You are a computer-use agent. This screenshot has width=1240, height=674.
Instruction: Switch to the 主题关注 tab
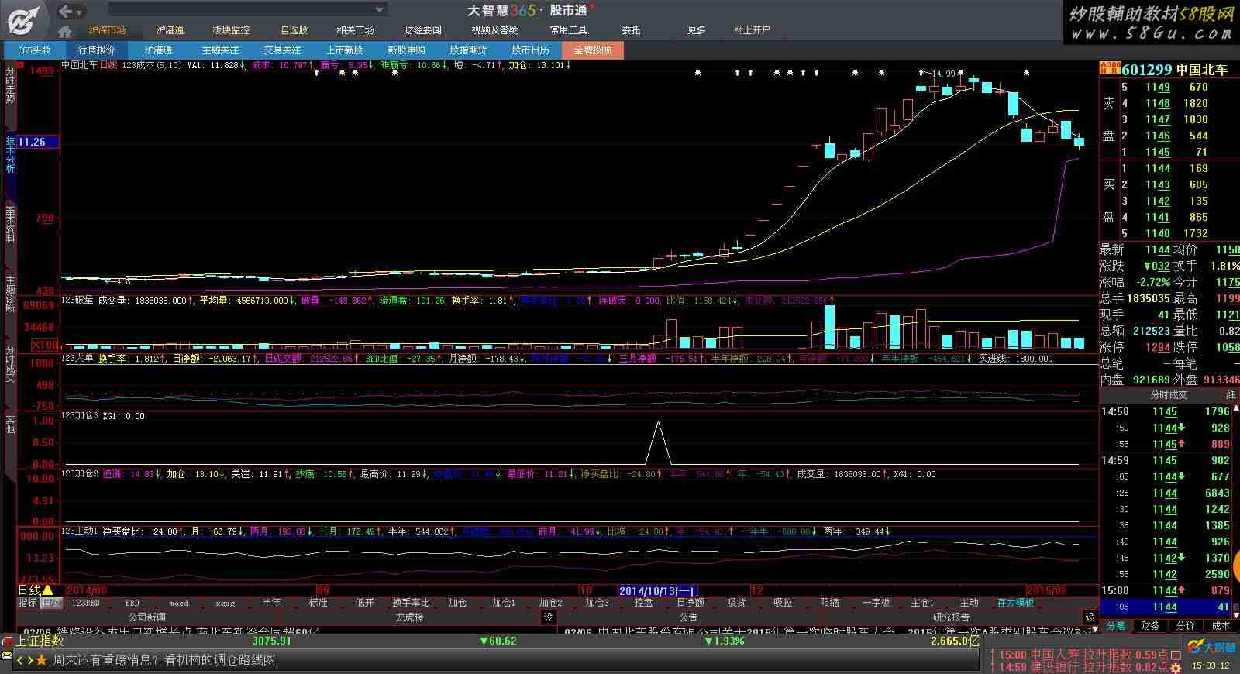(x=220, y=50)
